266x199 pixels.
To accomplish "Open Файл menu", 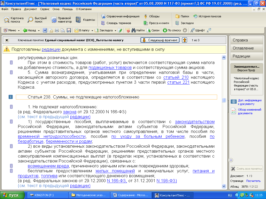I will tap(5, 9).
